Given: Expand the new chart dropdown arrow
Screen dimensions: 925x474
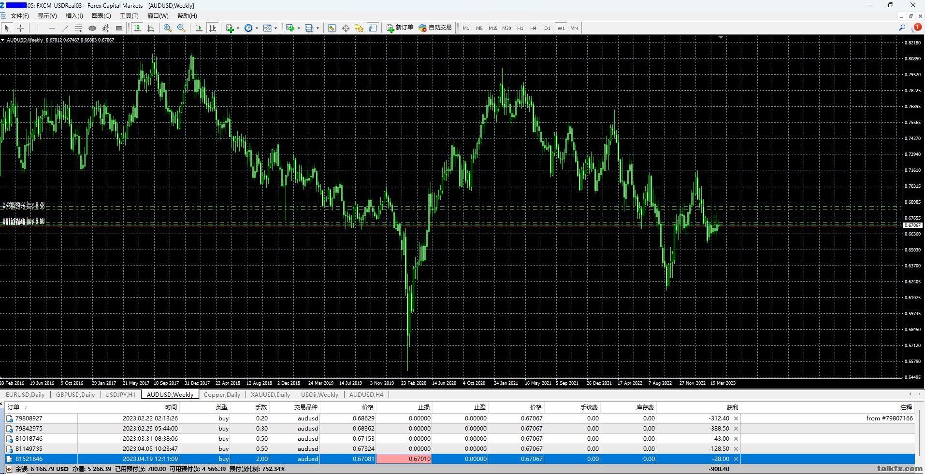Looking at the screenshot, I should pos(299,28).
